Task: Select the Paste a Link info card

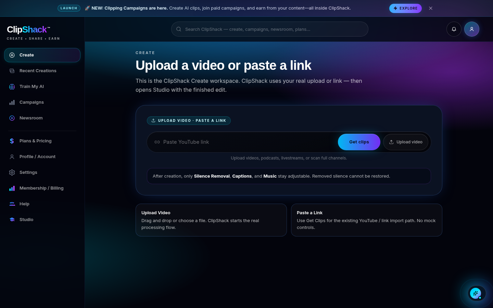Action: pyautogui.click(x=367, y=220)
